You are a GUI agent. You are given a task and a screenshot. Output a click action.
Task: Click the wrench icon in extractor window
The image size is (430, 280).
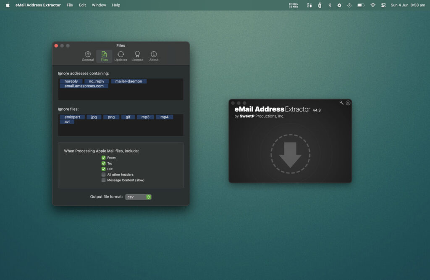[341, 103]
